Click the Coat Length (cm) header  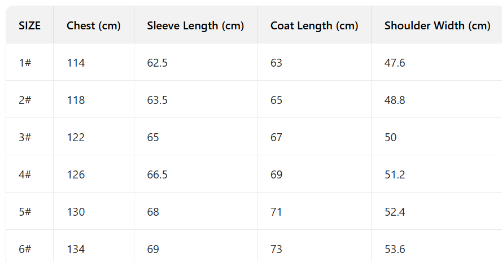pos(314,25)
